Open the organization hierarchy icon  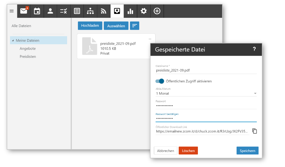click(x=90, y=11)
